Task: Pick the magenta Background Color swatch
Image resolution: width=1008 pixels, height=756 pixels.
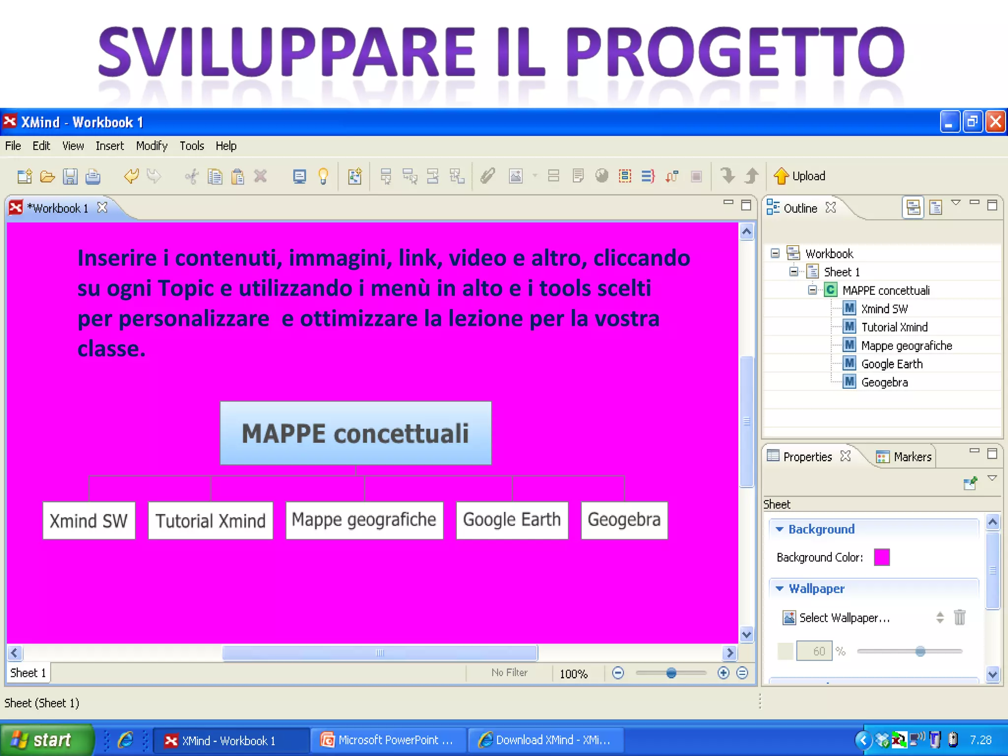Action: tap(882, 557)
